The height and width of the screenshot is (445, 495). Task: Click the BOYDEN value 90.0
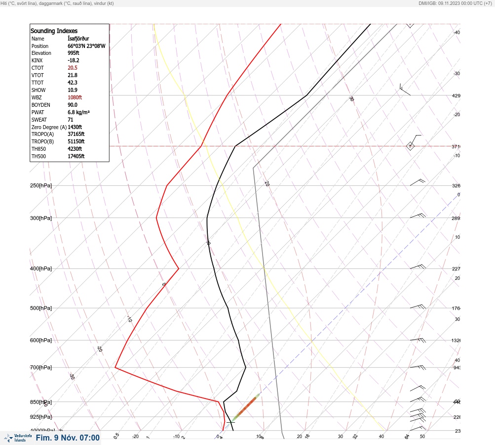[x=72, y=105]
